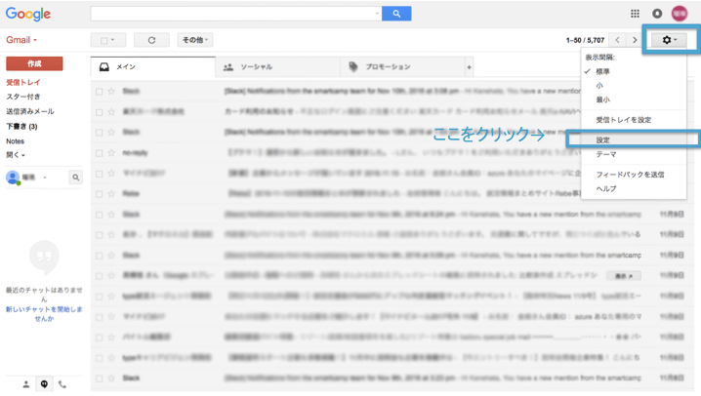Select the first Slack email checkbox
This screenshot has width=701, height=396.
click(x=99, y=92)
